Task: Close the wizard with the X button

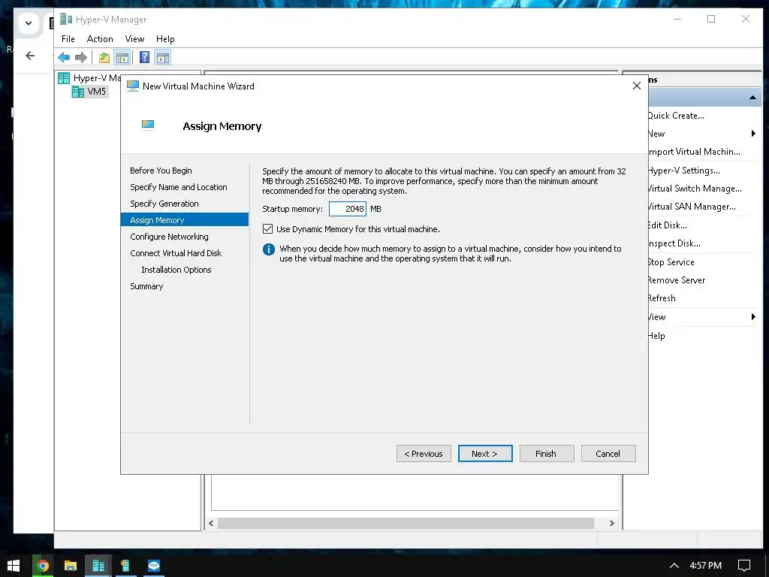Action: pos(637,86)
